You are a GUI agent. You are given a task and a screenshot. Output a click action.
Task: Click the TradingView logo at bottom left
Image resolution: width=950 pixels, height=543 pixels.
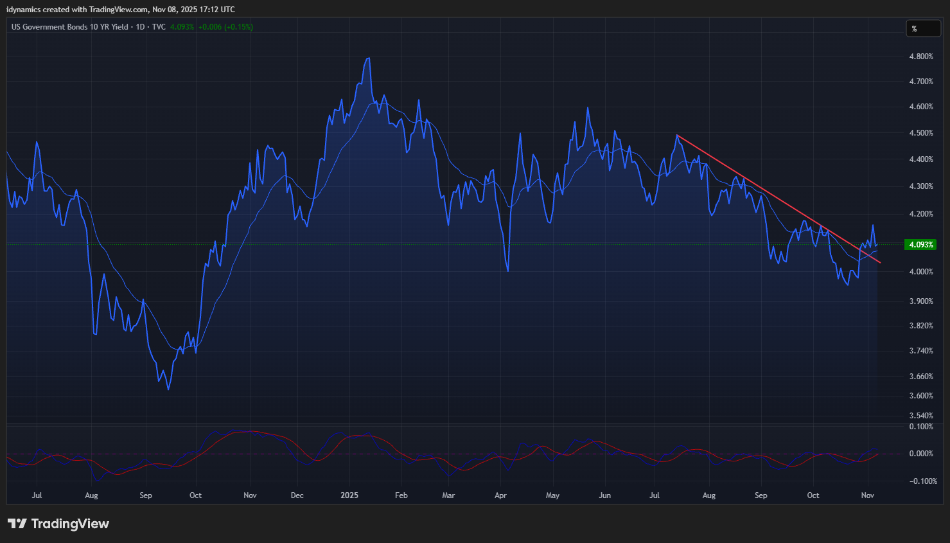58,524
